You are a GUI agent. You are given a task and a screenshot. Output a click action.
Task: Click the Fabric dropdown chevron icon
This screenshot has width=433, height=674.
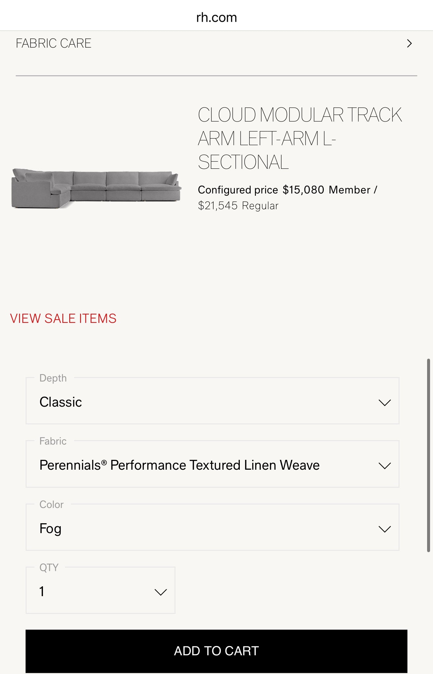point(384,466)
